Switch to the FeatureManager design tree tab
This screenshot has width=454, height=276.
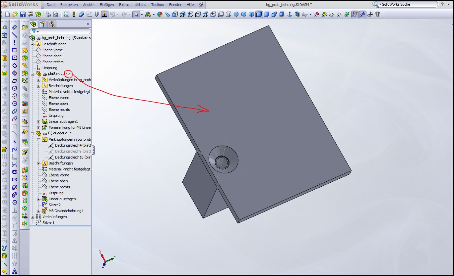tap(33, 24)
